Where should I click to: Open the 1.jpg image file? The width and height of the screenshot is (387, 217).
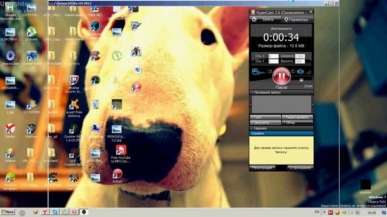(10, 107)
